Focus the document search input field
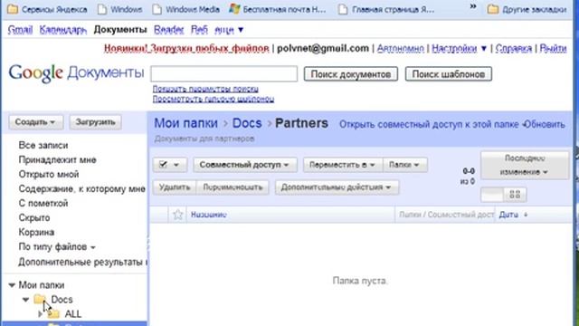The height and width of the screenshot is (326, 579). click(223, 73)
